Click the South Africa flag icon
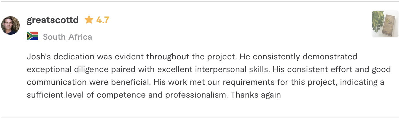The width and height of the screenshot is (400, 119). (x=32, y=36)
